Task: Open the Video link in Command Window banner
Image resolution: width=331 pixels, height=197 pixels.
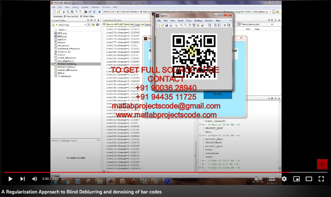Action: [x=137, y=24]
